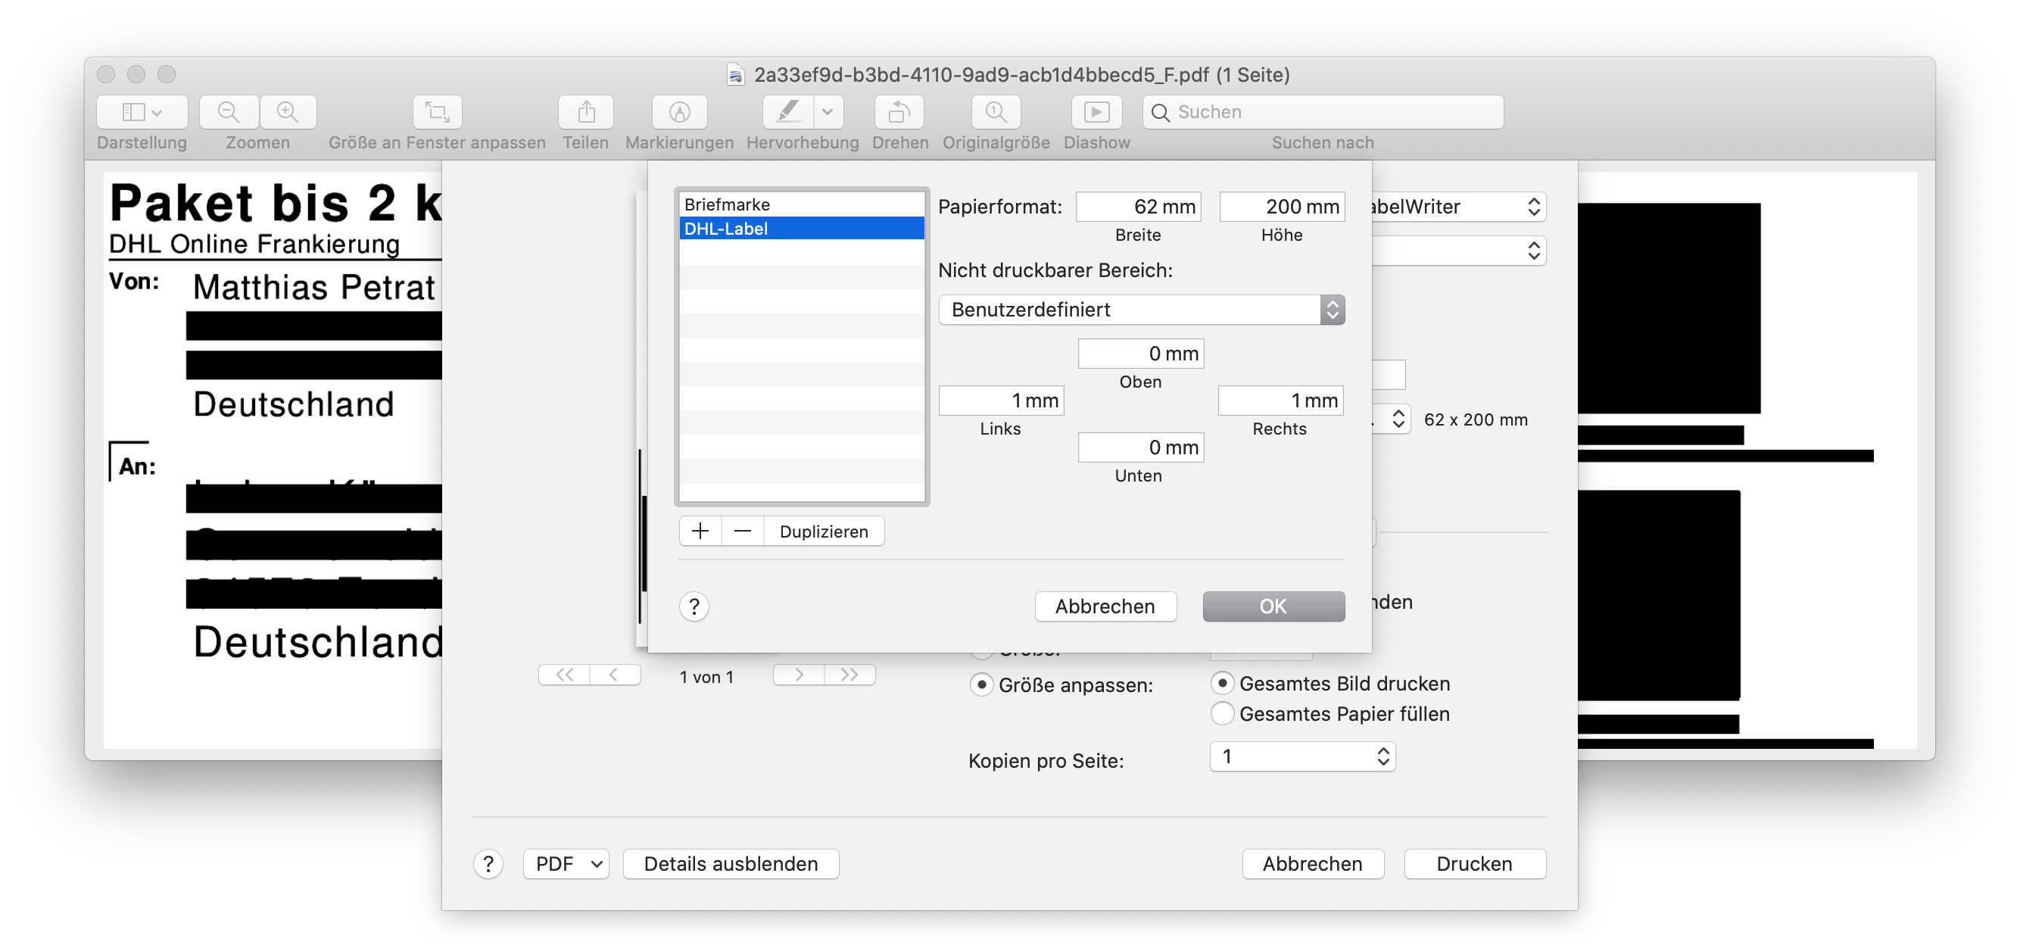Click Details ausblenden button

coord(731,864)
